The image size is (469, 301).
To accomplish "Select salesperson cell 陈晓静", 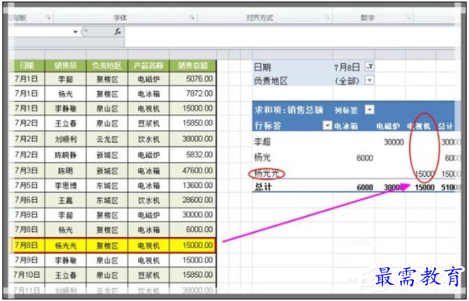I will (66, 155).
